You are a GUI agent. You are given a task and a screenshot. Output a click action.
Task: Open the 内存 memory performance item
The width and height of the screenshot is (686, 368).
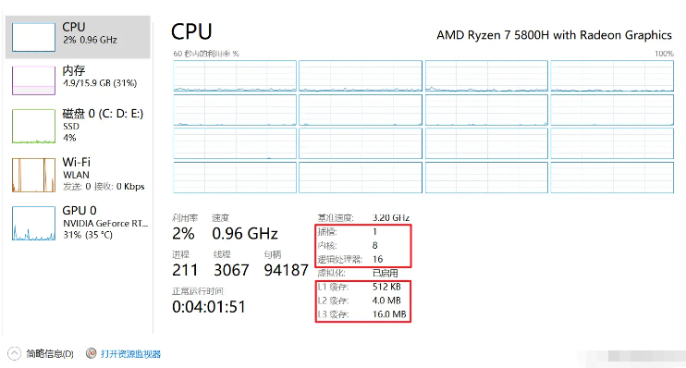(78, 80)
